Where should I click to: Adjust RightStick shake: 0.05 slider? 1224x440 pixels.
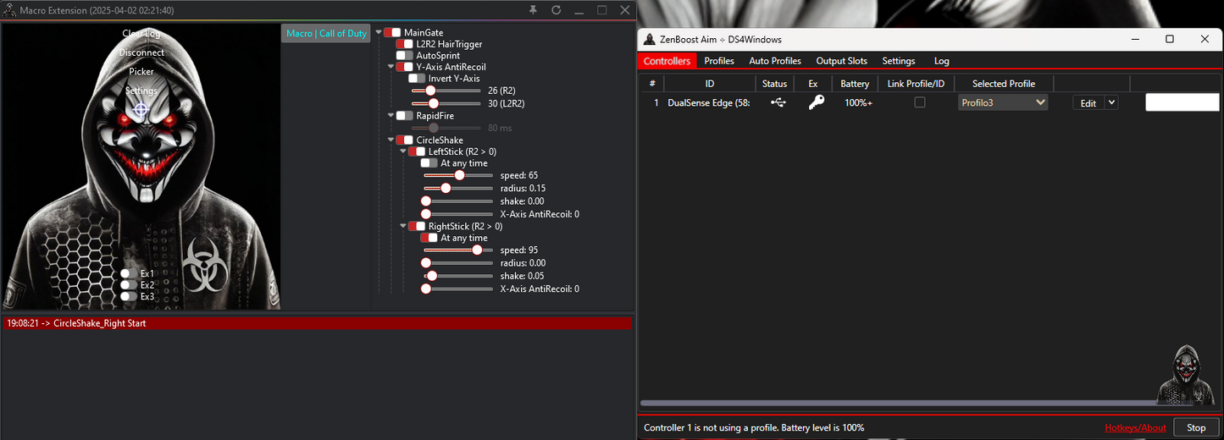[x=458, y=276]
